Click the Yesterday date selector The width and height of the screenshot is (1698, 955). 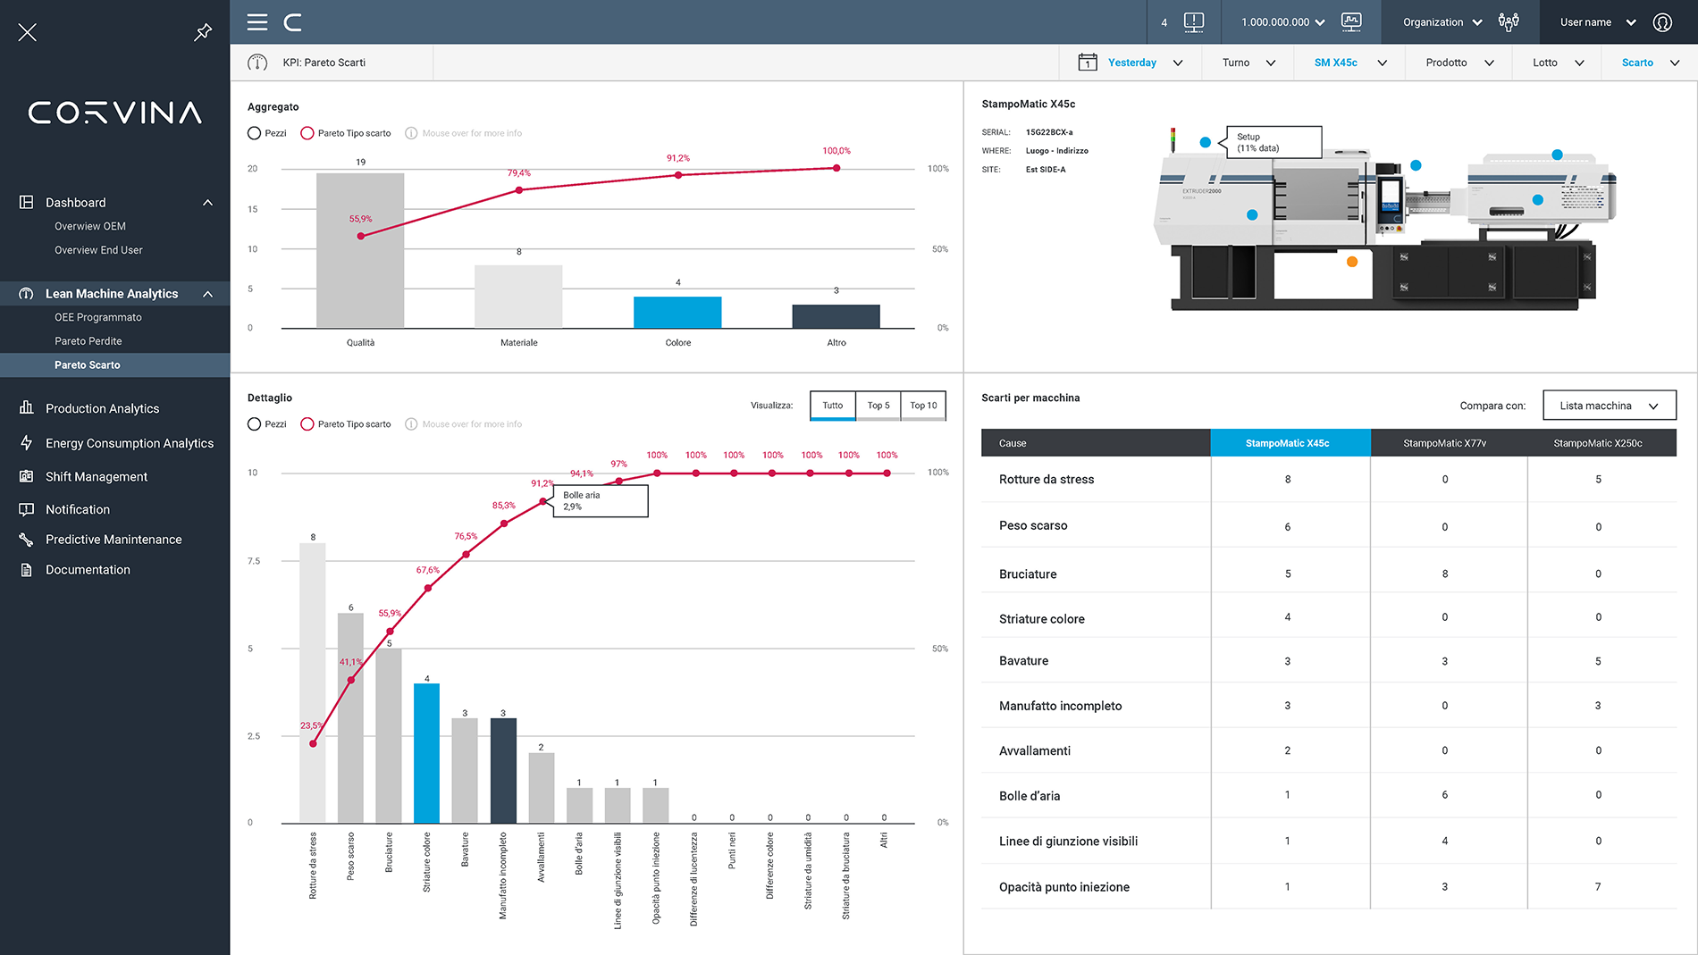point(1132,63)
